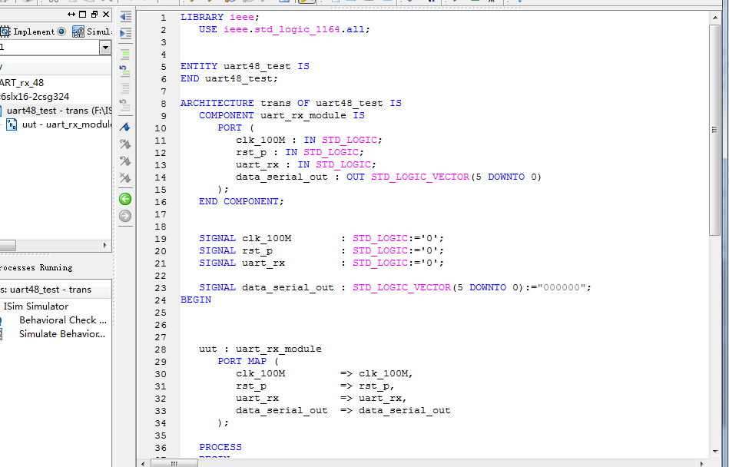Click the uart_rx : IN STD_LOGIC port line
729x467 pixels.
[x=306, y=164]
